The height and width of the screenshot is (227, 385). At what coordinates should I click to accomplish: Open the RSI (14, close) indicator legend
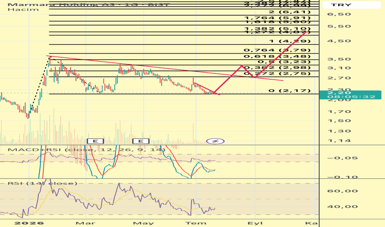(x=43, y=183)
